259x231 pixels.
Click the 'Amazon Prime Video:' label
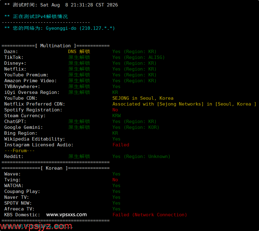[x=30, y=81]
